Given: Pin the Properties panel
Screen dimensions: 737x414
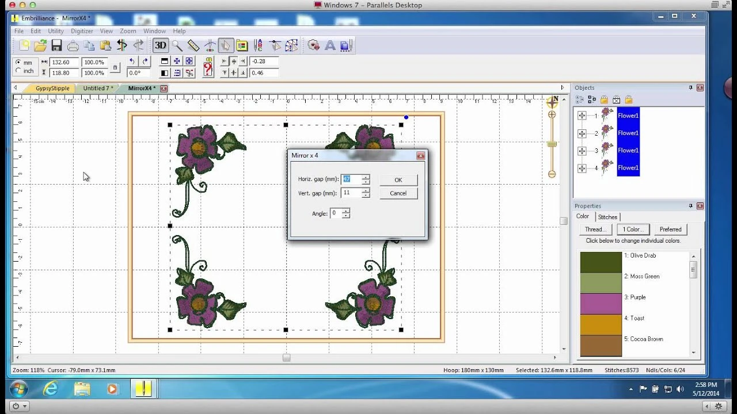Looking at the screenshot, I should [x=690, y=206].
